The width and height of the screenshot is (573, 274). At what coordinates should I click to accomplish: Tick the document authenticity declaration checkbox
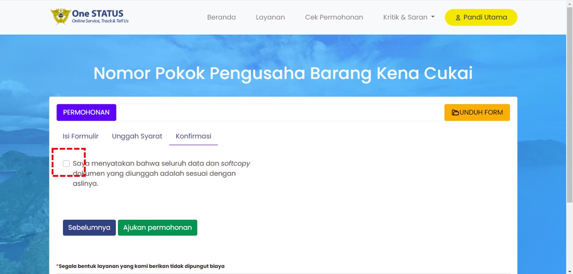(x=66, y=163)
